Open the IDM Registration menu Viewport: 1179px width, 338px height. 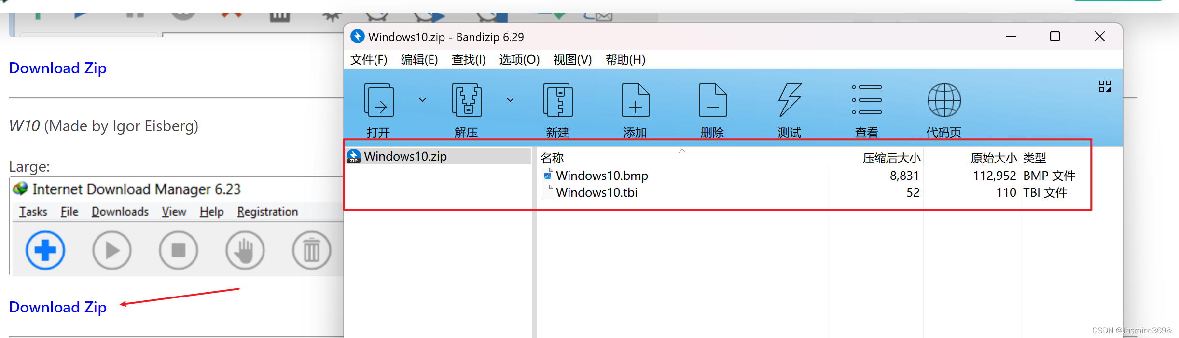click(x=267, y=212)
